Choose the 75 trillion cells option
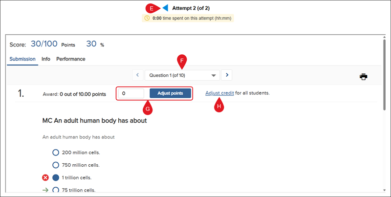This screenshot has width=391, height=197. (56, 190)
